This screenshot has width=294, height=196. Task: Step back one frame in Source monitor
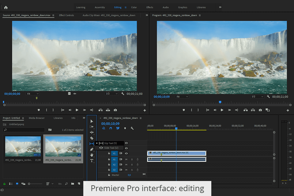[x=70, y=110]
